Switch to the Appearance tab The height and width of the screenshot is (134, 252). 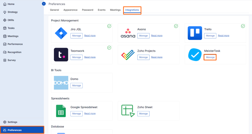(70, 10)
